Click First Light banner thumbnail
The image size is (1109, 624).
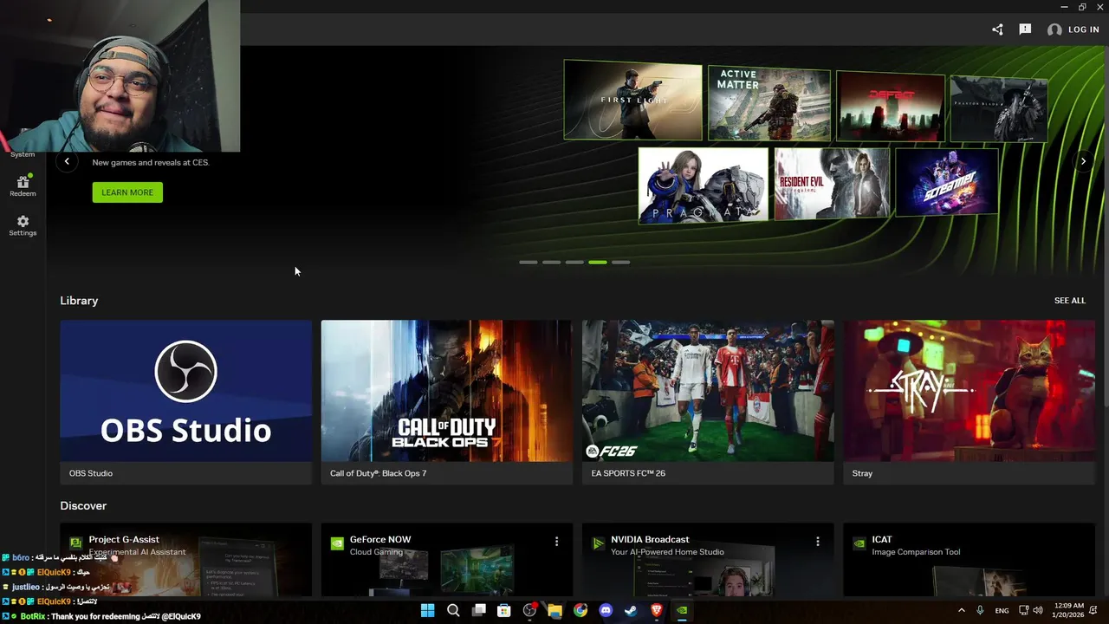click(633, 101)
